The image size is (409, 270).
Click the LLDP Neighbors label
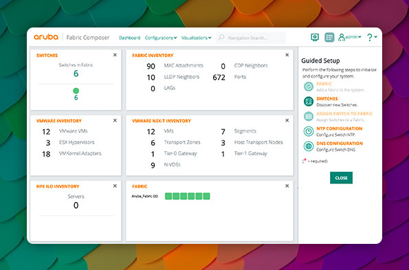[x=181, y=77]
